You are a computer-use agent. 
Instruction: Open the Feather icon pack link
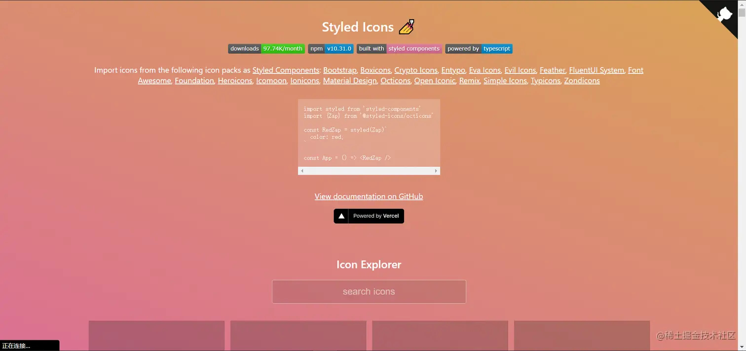coord(552,70)
